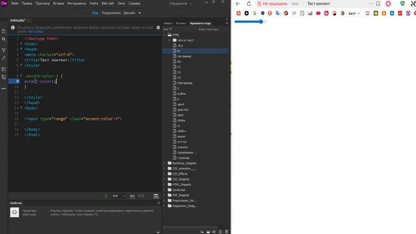Open the Вставка menu
Viewport: 416px width, 234px height.
pos(58,3)
